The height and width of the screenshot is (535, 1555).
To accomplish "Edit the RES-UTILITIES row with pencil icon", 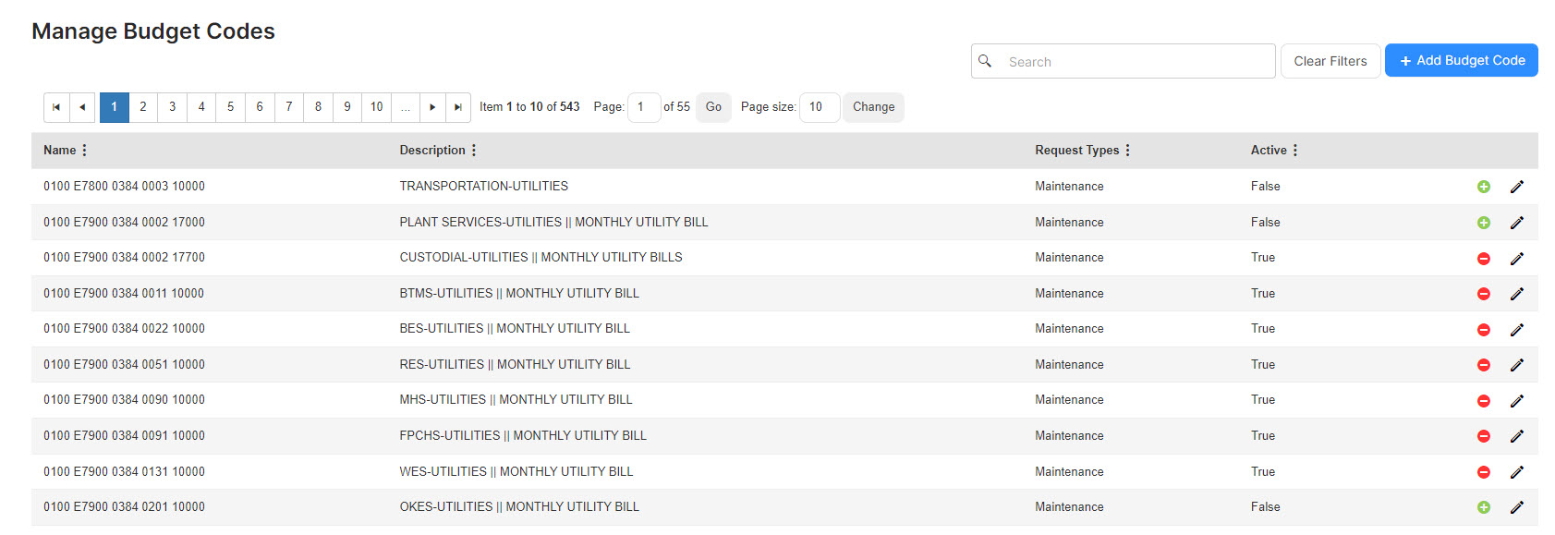I will pyautogui.click(x=1516, y=365).
